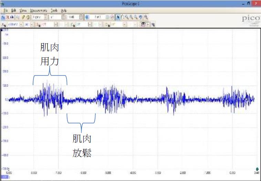Expand the digital inputs dropdown arrow

pyautogui.click(x=148, y=25)
